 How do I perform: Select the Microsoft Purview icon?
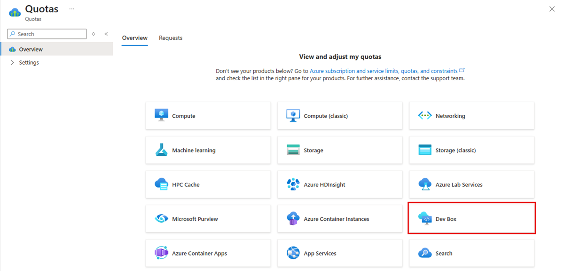161,219
